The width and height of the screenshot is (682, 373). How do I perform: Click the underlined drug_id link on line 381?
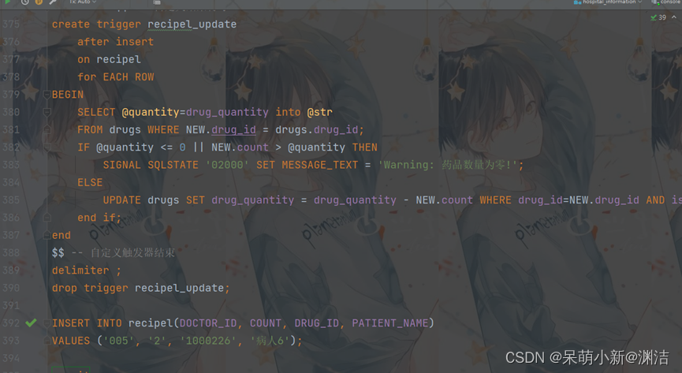(233, 129)
